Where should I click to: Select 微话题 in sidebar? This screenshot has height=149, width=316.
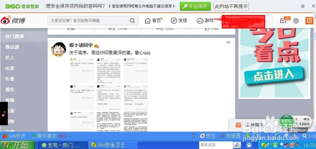click(12, 47)
